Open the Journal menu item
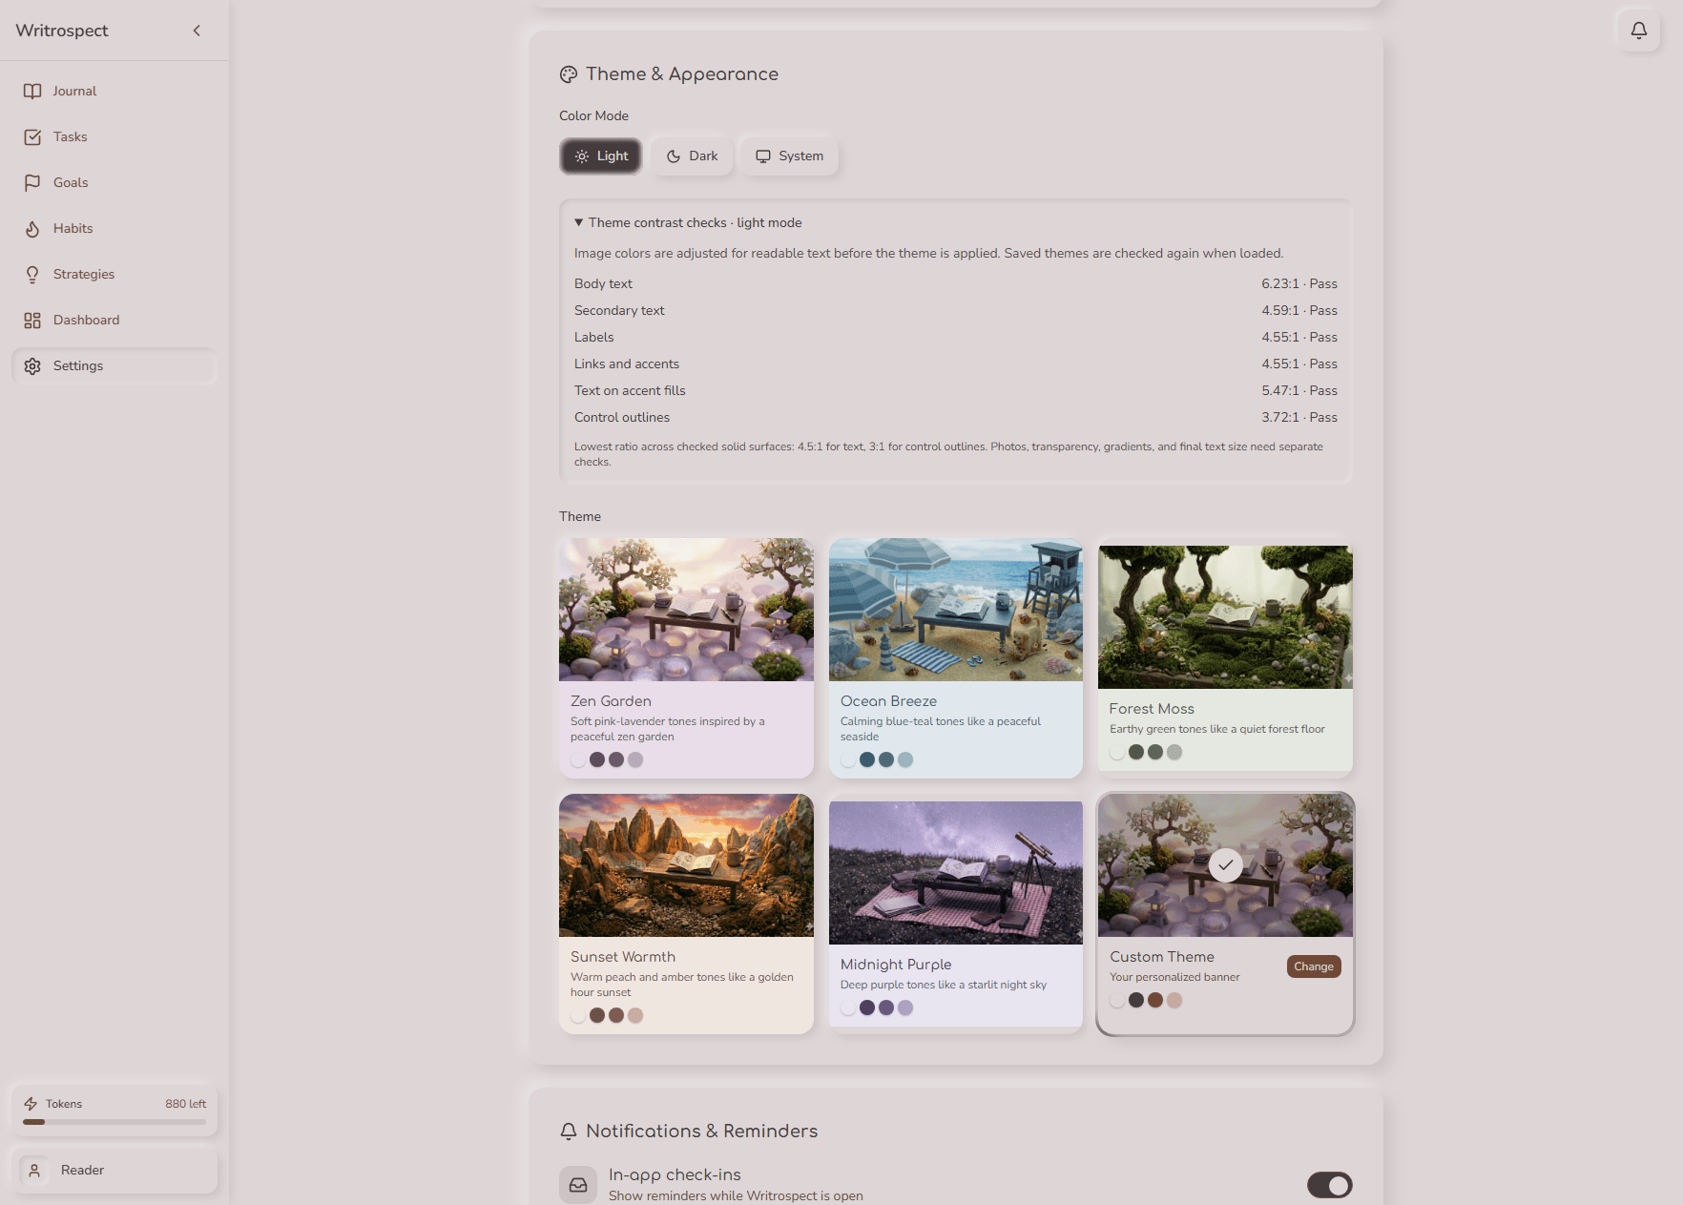The width and height of the screenshot is (1683, 1205). tap(114, 91)
